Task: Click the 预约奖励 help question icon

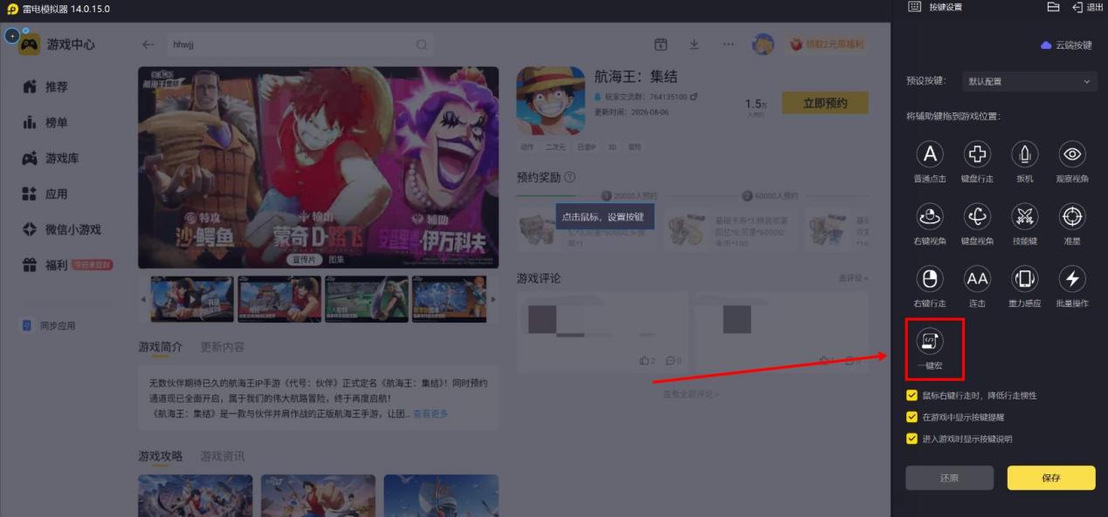Action: (570, 177)
